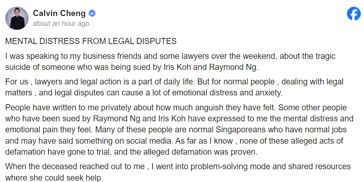This screenshot has height=182, width=364.
Task: Click the blue verified badge icon
Action: tap(92, 13)
